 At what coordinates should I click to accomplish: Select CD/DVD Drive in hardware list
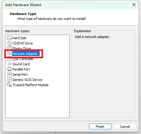tap(22, 43)
